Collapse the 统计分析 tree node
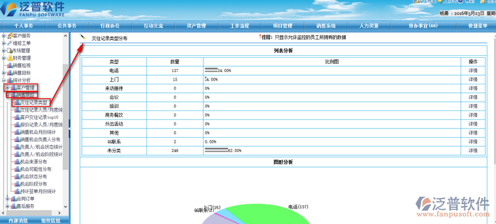 [x=4, y=81]
